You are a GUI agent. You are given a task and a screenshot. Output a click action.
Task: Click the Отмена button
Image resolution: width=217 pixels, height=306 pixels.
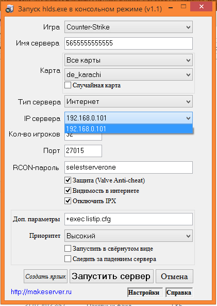174,277
